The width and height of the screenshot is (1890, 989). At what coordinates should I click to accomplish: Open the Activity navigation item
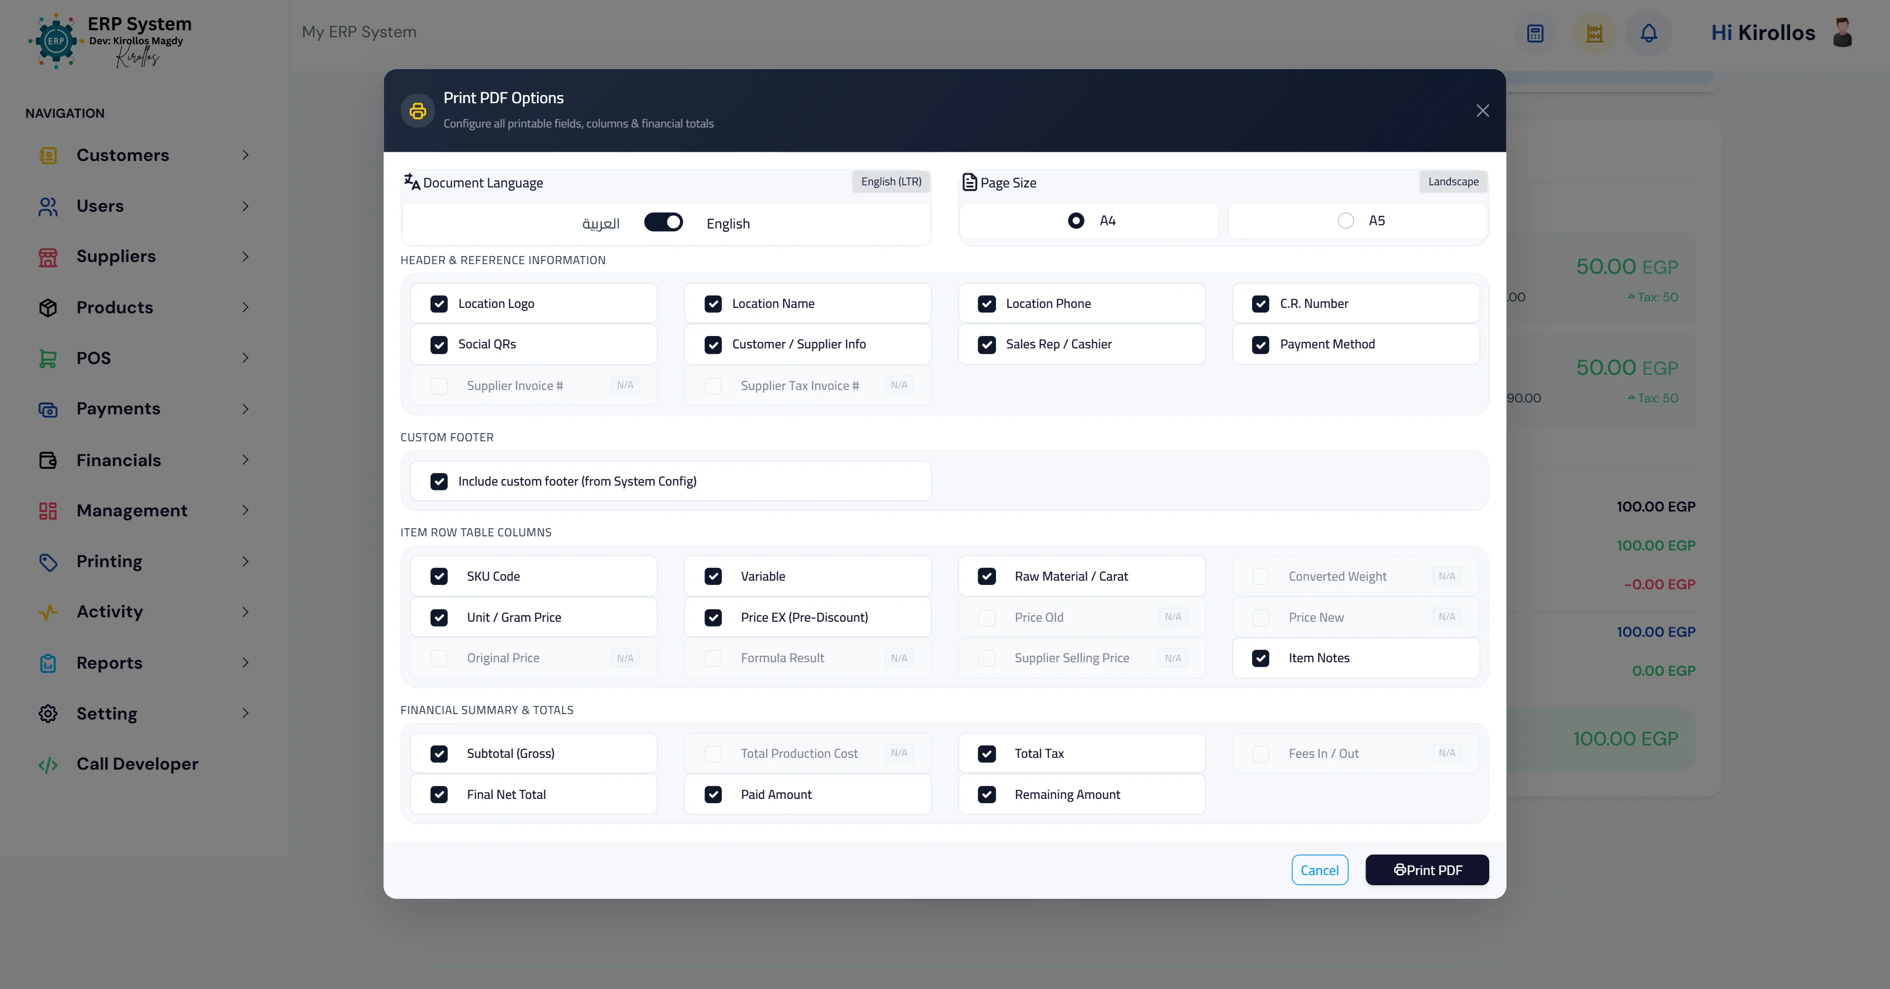(x=144, y=612)
